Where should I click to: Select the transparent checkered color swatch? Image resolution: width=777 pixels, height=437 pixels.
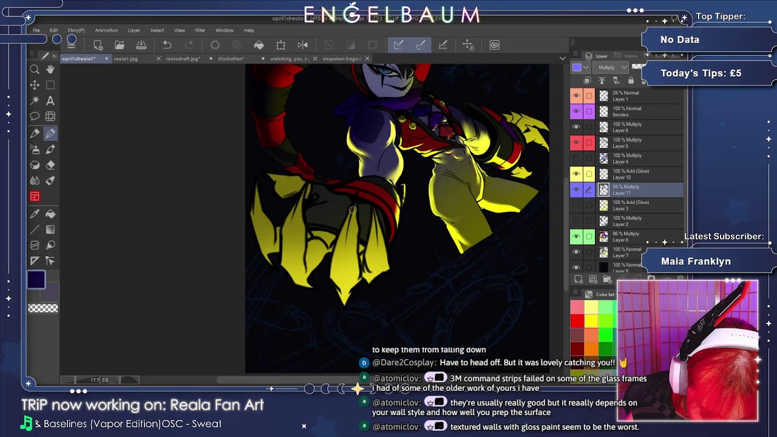(x=43, y=308)
